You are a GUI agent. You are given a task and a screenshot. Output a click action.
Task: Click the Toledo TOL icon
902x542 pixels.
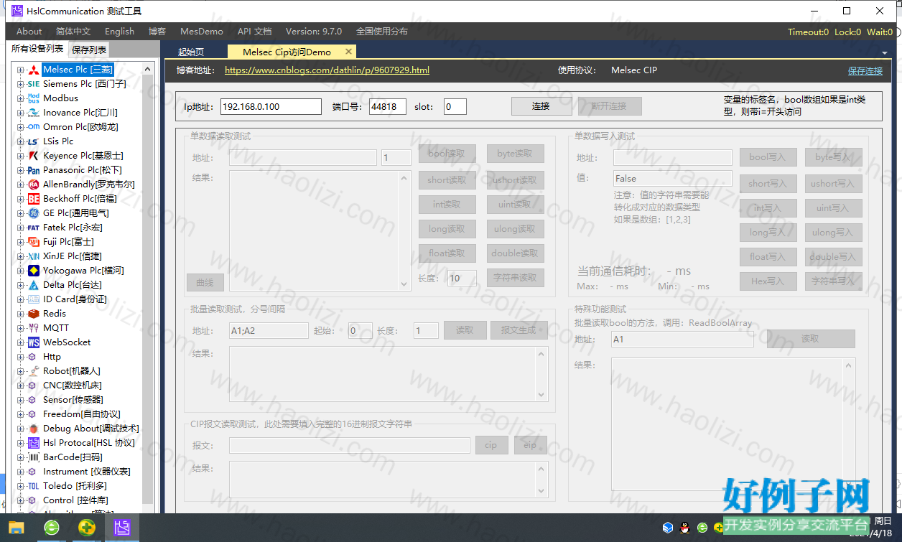tap(33, 486)
